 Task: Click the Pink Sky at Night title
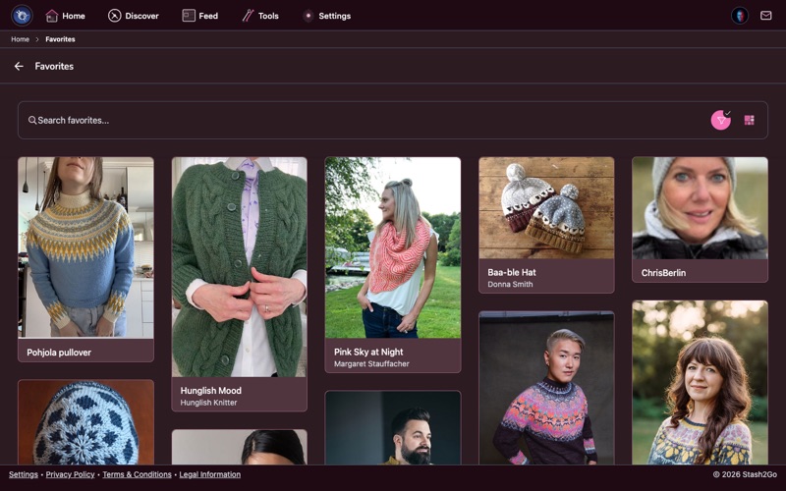coord(368,352)
